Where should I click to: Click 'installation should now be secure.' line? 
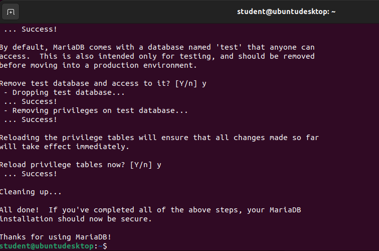(76, 219)
